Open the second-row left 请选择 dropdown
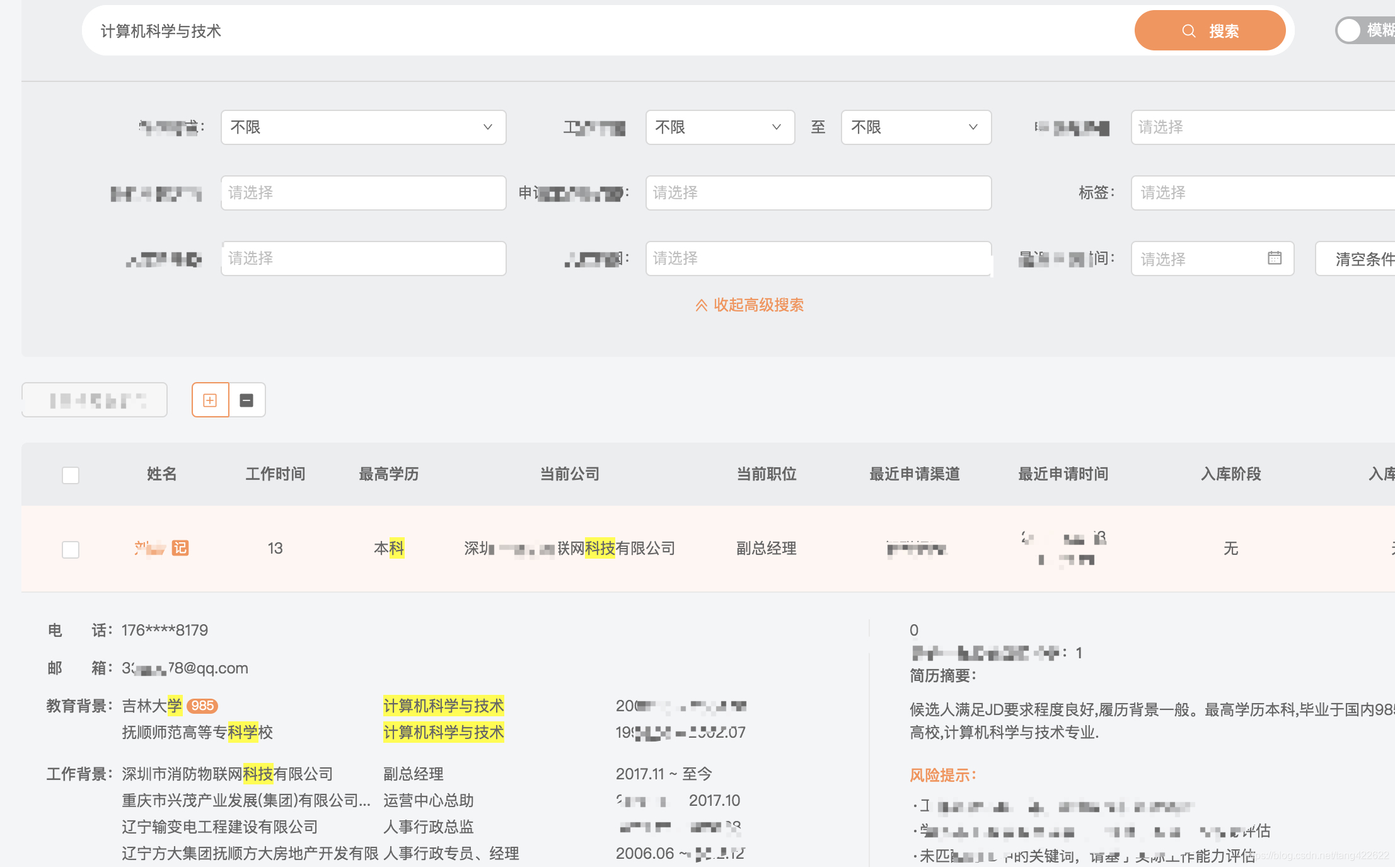The image size is (1395, 867). pos(363,193)
